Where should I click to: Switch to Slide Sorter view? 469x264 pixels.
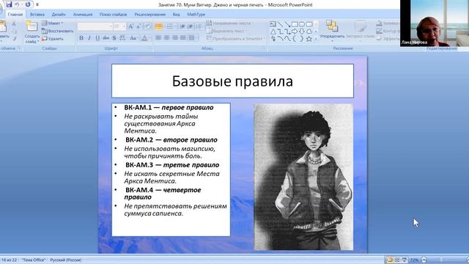pyautogui.click(x=397, y=260)
